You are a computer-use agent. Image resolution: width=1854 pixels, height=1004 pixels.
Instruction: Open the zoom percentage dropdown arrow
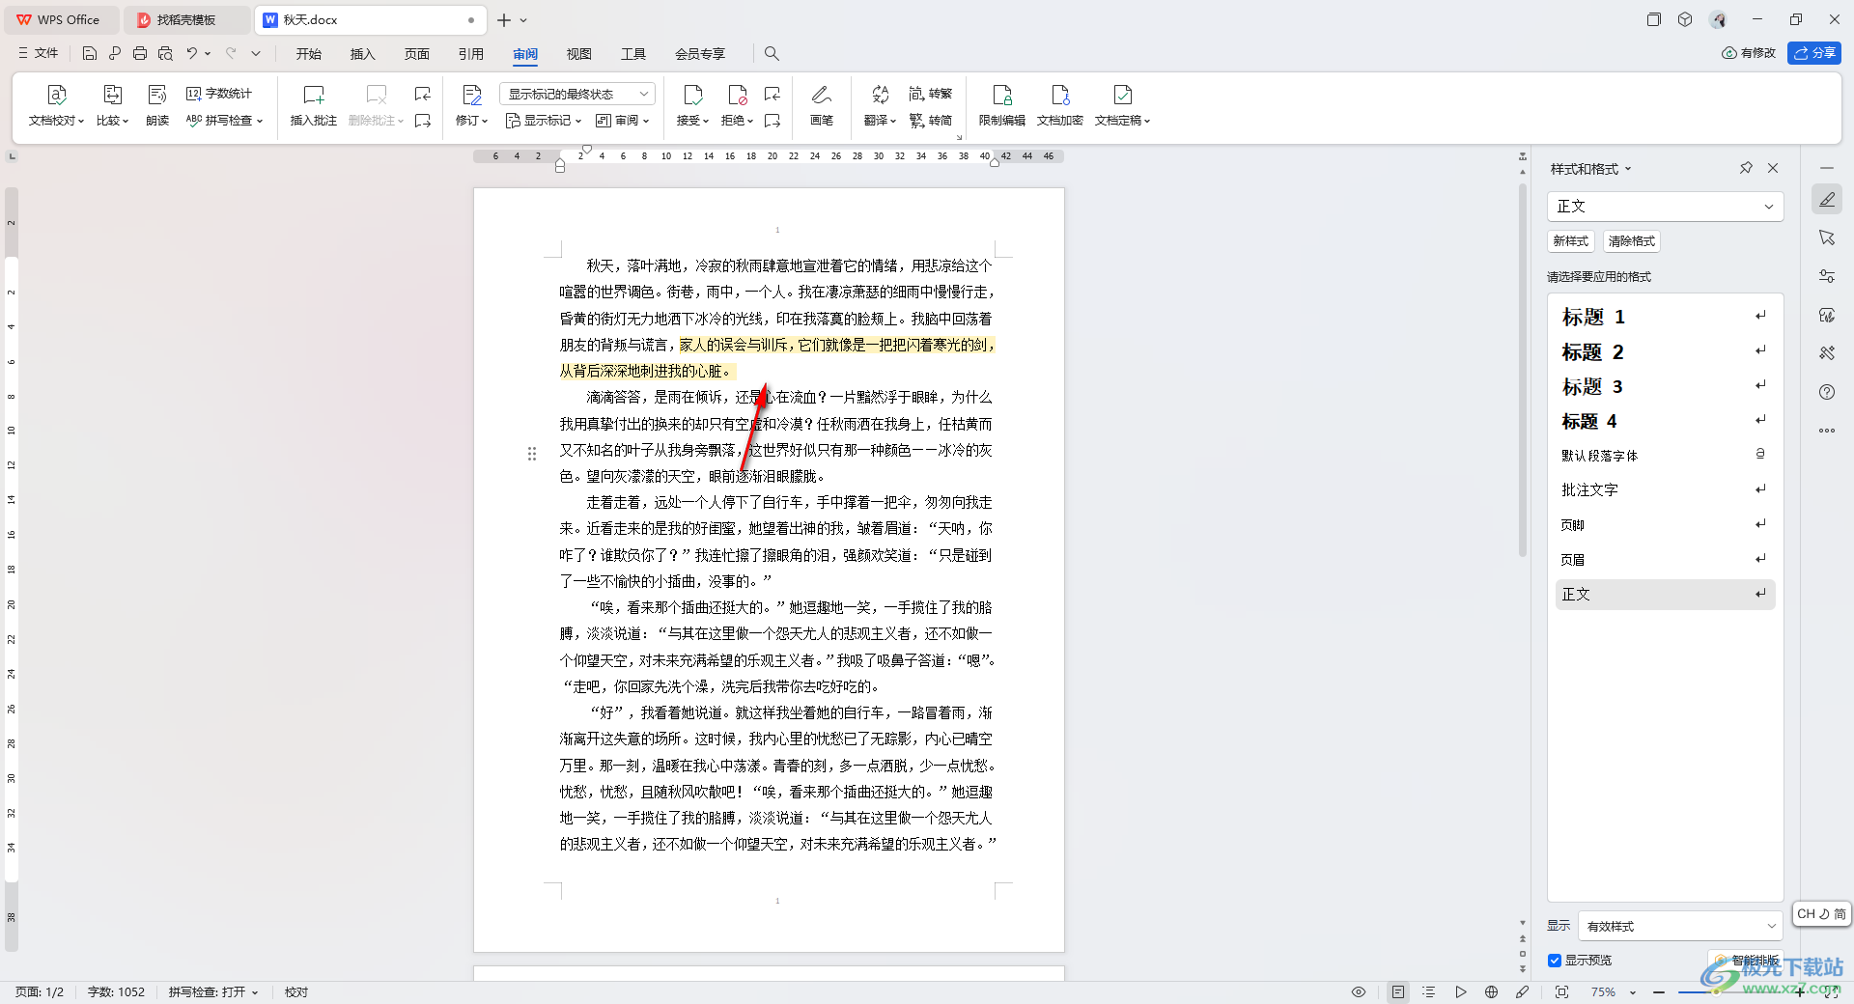coord(1633,992)
